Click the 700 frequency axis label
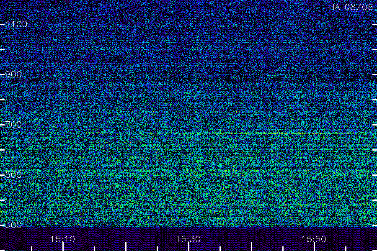377x251 pixels. (x=13, y=125)
